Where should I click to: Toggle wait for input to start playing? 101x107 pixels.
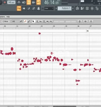24,2
